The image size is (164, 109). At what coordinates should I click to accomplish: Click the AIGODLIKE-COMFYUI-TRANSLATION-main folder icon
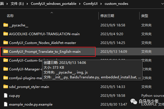pos(6,34)
